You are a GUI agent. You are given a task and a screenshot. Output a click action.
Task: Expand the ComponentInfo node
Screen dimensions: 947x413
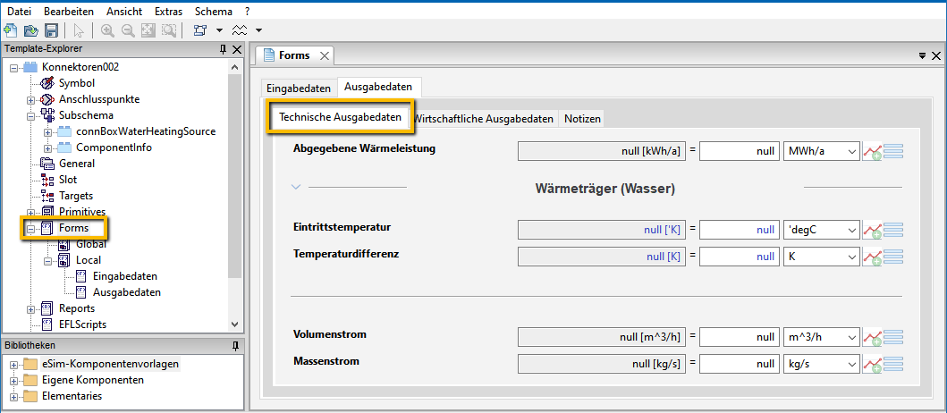coord(47,147)
